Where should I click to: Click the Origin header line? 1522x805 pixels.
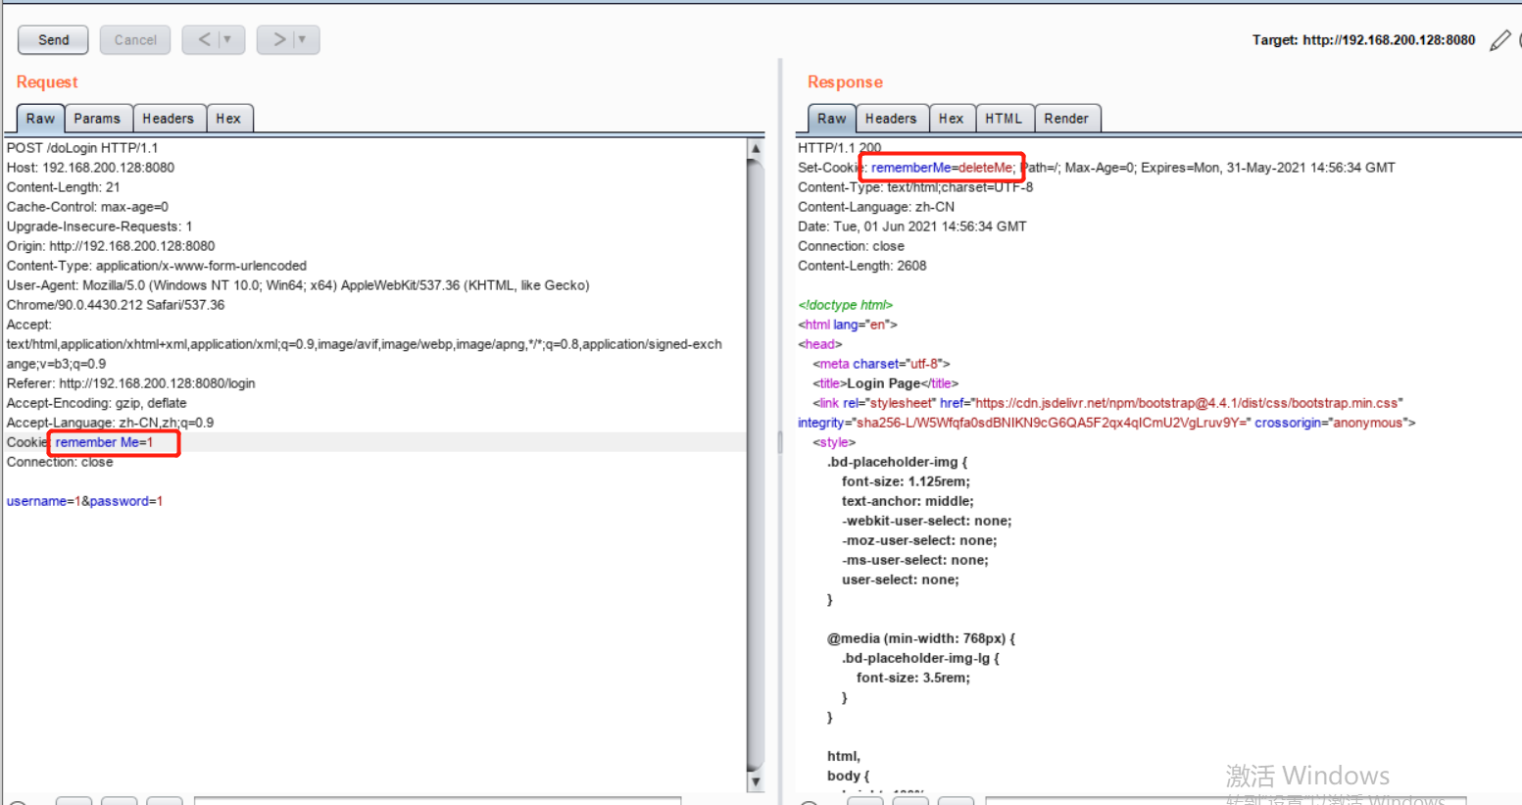[111, 246]
